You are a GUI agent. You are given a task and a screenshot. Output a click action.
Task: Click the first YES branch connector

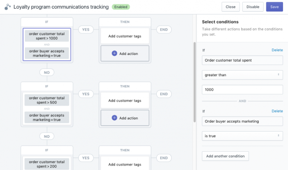coord(86,30)
